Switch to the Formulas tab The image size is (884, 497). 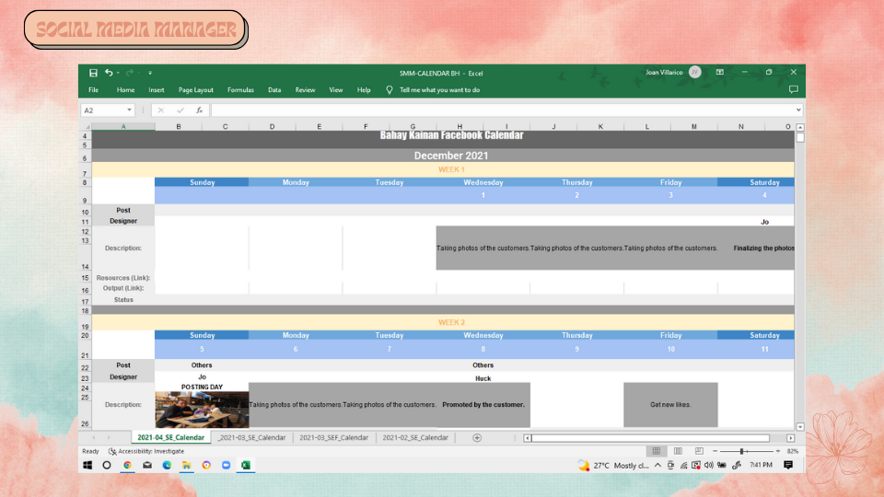240,89
